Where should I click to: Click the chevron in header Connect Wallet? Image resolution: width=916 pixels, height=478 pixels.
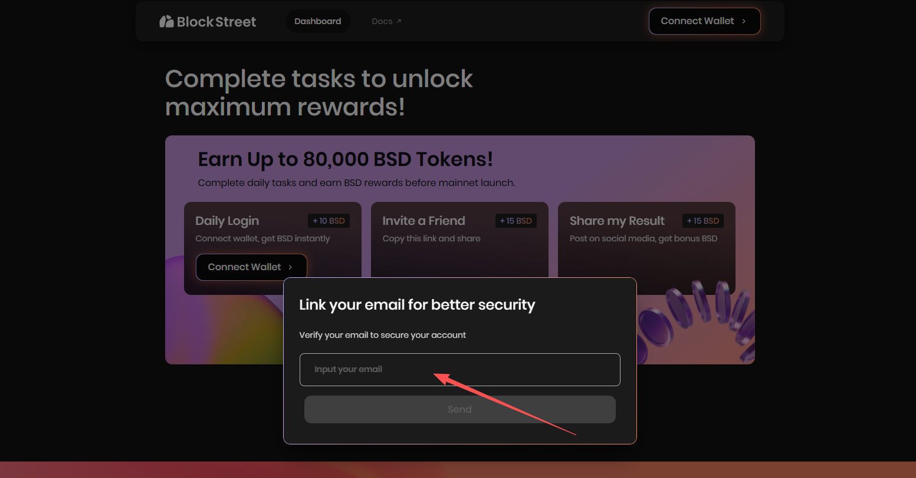click(744, 21)
